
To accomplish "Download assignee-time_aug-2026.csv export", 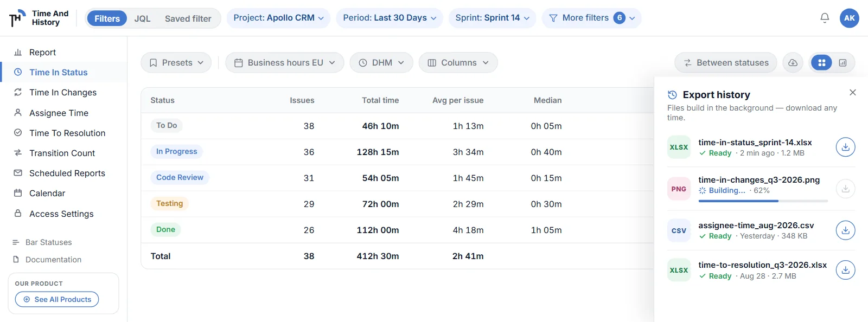I will pyautogui.click(x=845, y=230).
